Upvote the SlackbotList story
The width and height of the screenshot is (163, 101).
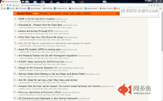tap(18, 25)
